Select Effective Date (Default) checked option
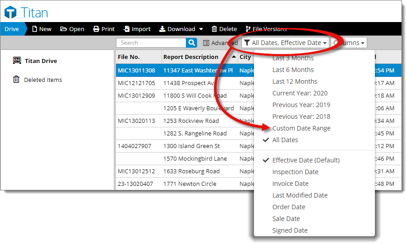Screen dimensions: 406x243 point(305,160)
